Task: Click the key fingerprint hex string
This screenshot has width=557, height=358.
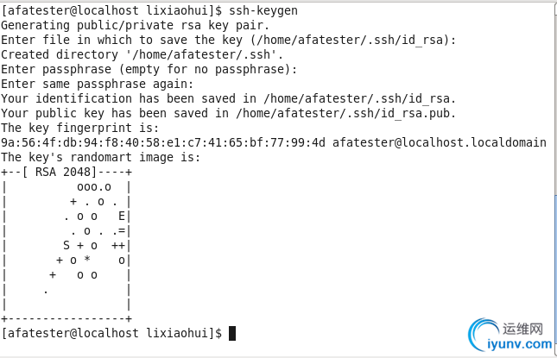Action: click(163, 142)
